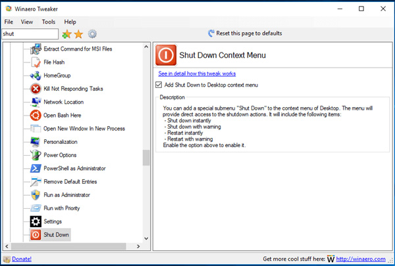Click the Donate! link in status bar
The width and height of the screenshot is (395, 266).
[x=22, y=259]
